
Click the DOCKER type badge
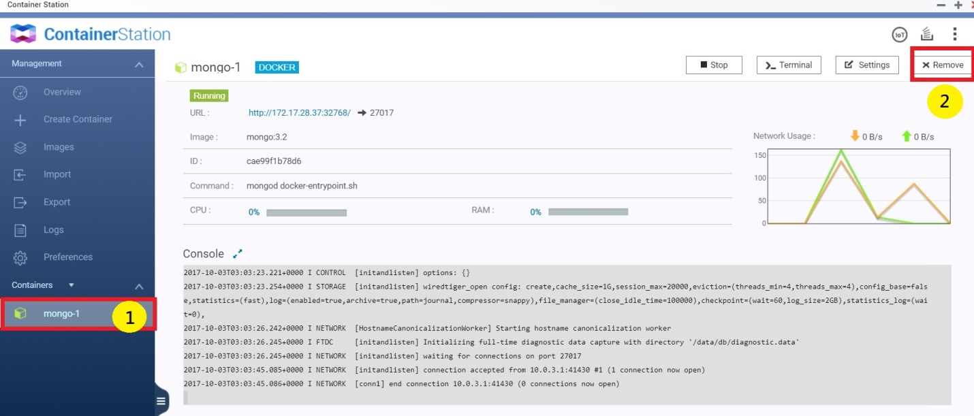pyautogui.click(x=277, y=67)
